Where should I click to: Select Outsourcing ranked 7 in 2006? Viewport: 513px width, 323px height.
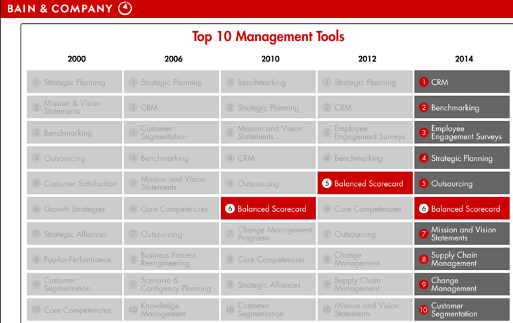pos(172,234)
